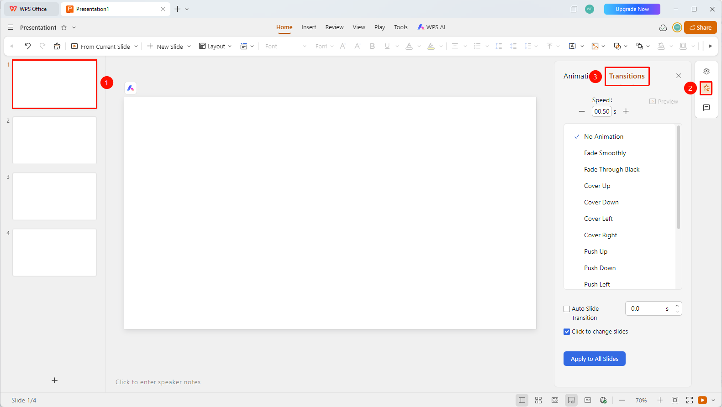Click Apply to All Slides
722x407 pixels.
point(595,359)
